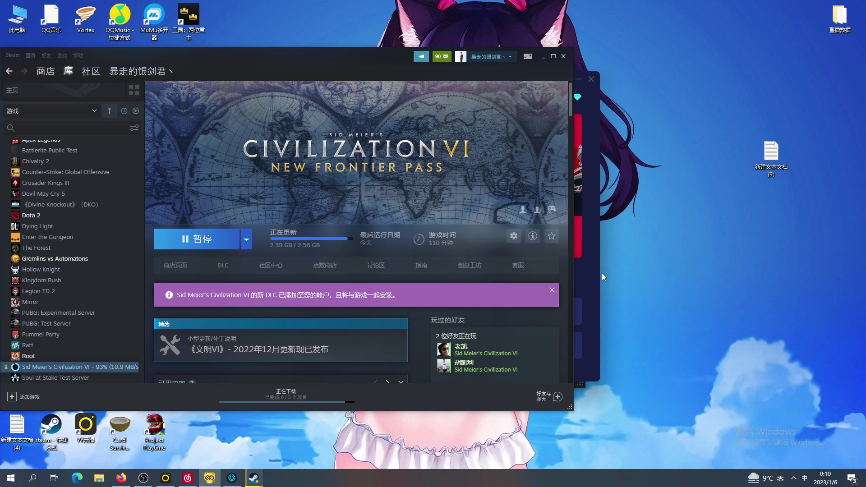The image size is (866, 487).
Task: Toggle ready-to-play filter icon
Action: 136,111
